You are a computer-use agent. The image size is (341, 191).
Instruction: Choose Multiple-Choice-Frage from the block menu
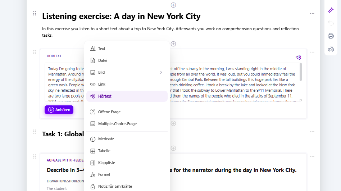pos(117,124)
